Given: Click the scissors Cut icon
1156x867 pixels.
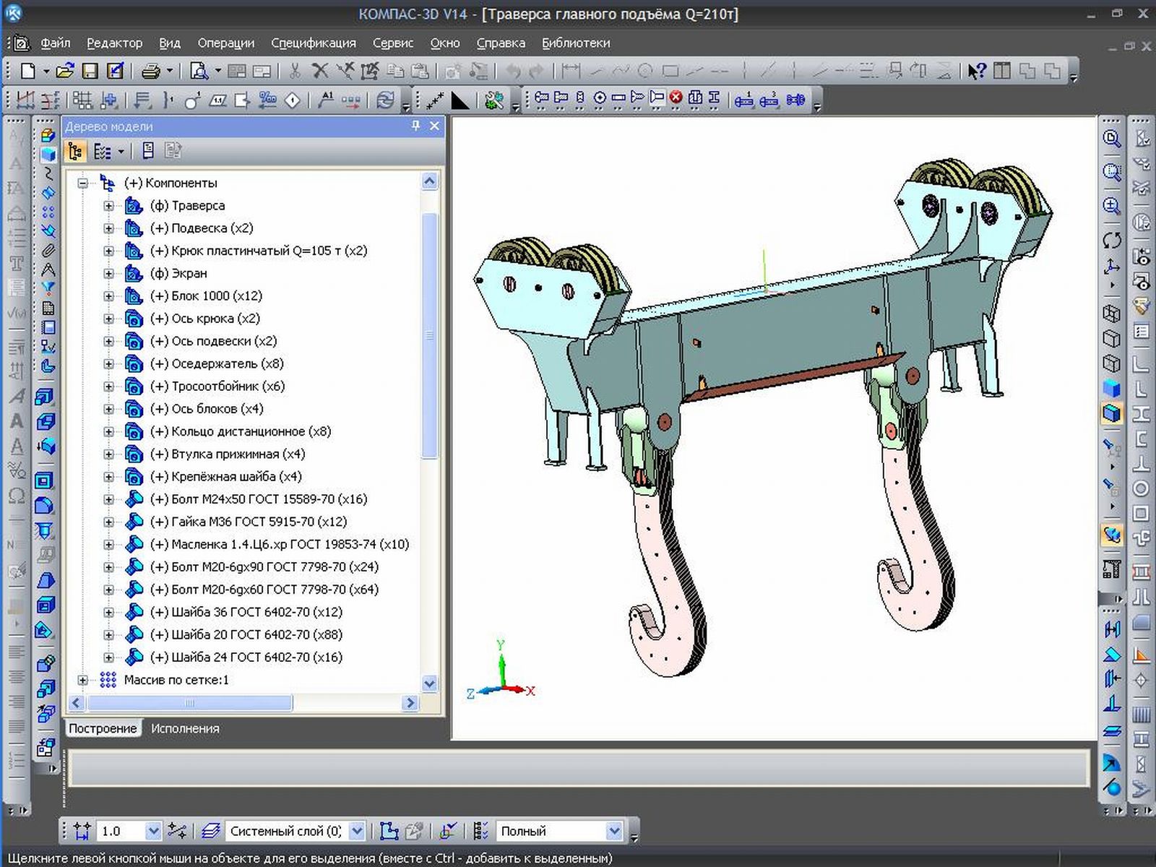Looking at the screenshot, I should pyautogui.click(x=295, y=71).
